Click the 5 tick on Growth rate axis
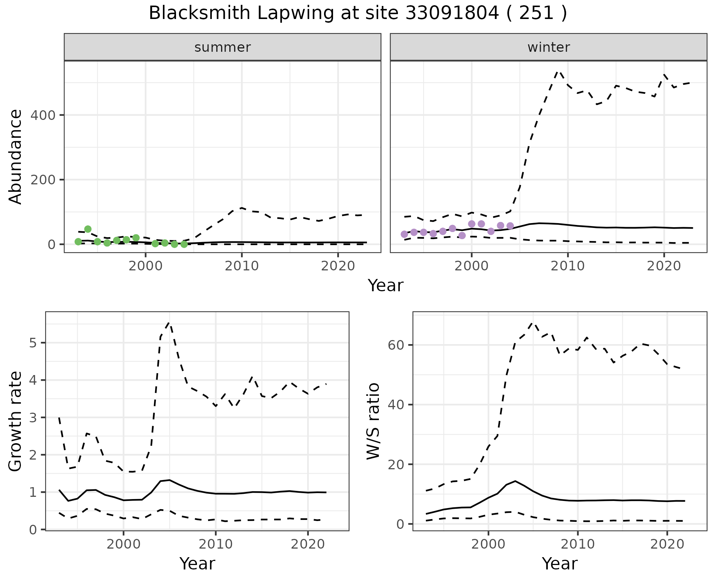This screenshot has width=716, height=581. [33, 343]
